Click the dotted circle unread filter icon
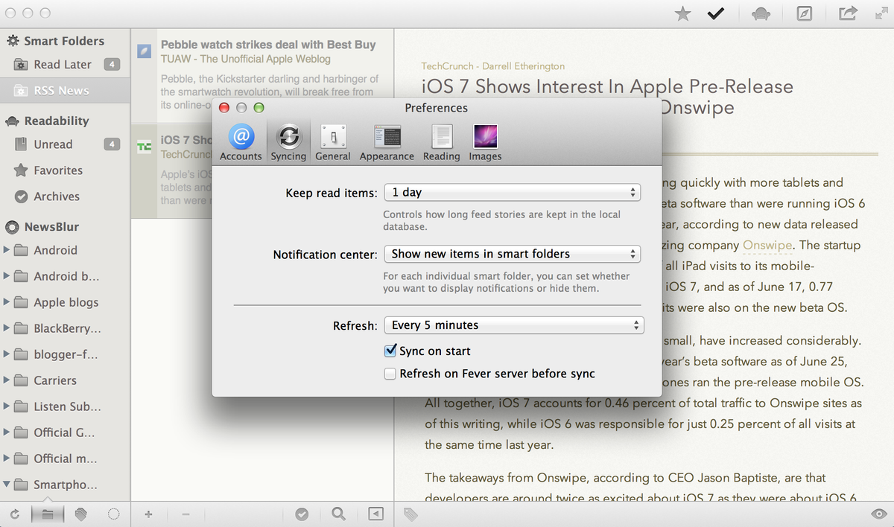 [x=113, y=514]
